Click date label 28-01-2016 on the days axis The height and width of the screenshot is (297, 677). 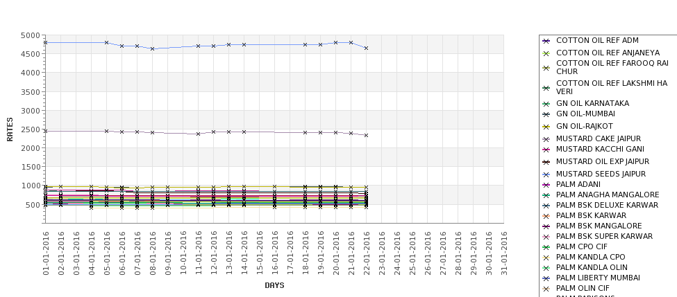click(x=458, y=253)
